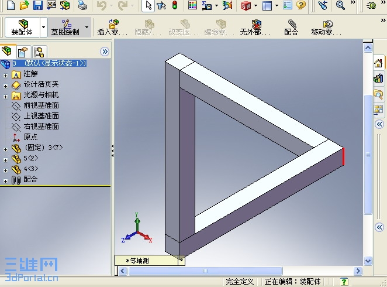Click the Make Drawing from Assembly icon
Screen dimensions: 387x287
[51, 5]
